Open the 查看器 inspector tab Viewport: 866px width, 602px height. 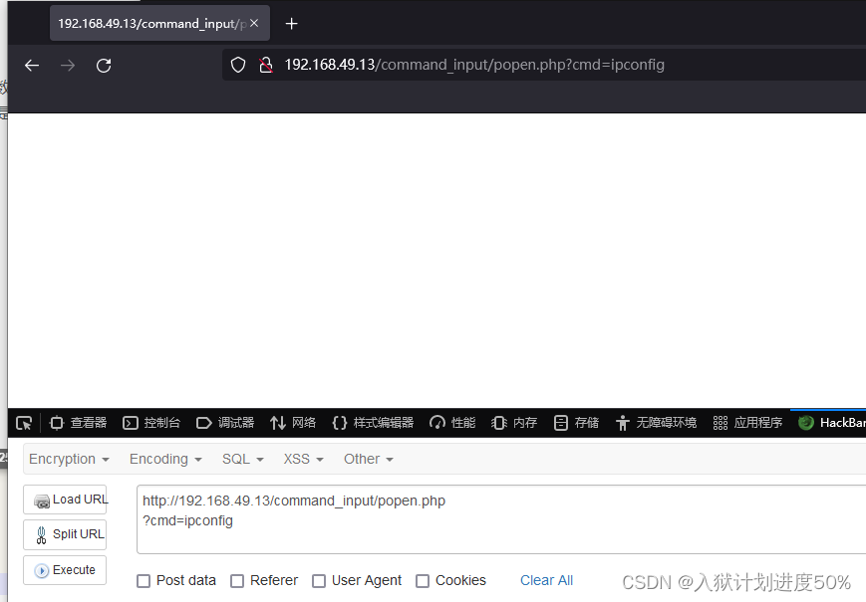pyautogui.click(x=78, y=423)
